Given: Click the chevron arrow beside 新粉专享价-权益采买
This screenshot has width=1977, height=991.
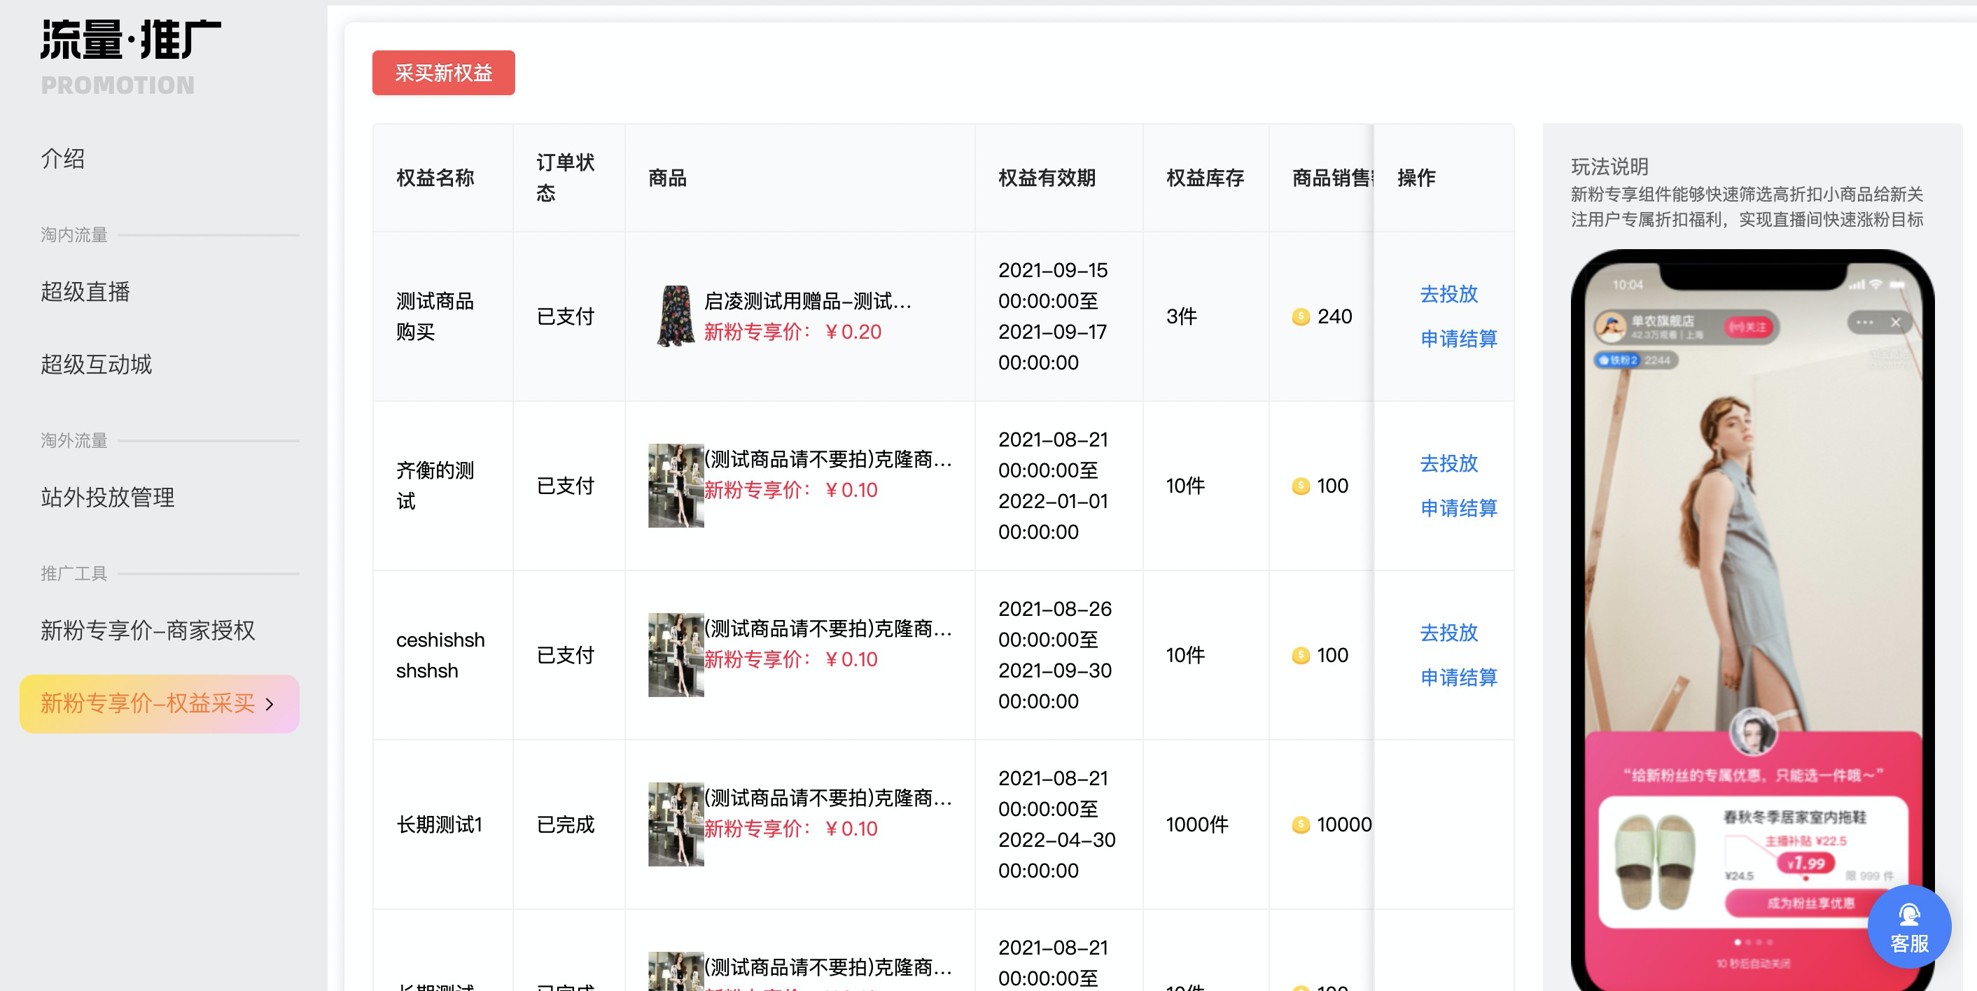Looking at the screenshot, I should [x=270, y=704].
